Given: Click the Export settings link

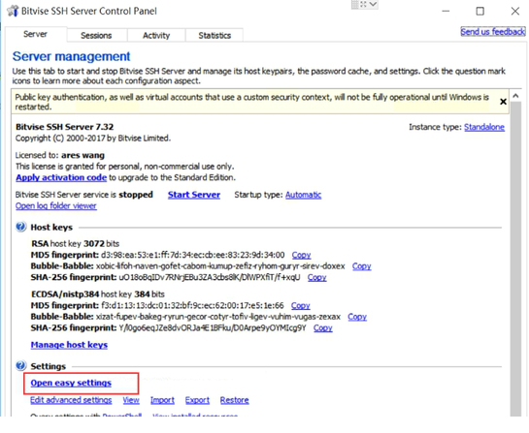Looking at the screenshot, I should coord(197,400).
